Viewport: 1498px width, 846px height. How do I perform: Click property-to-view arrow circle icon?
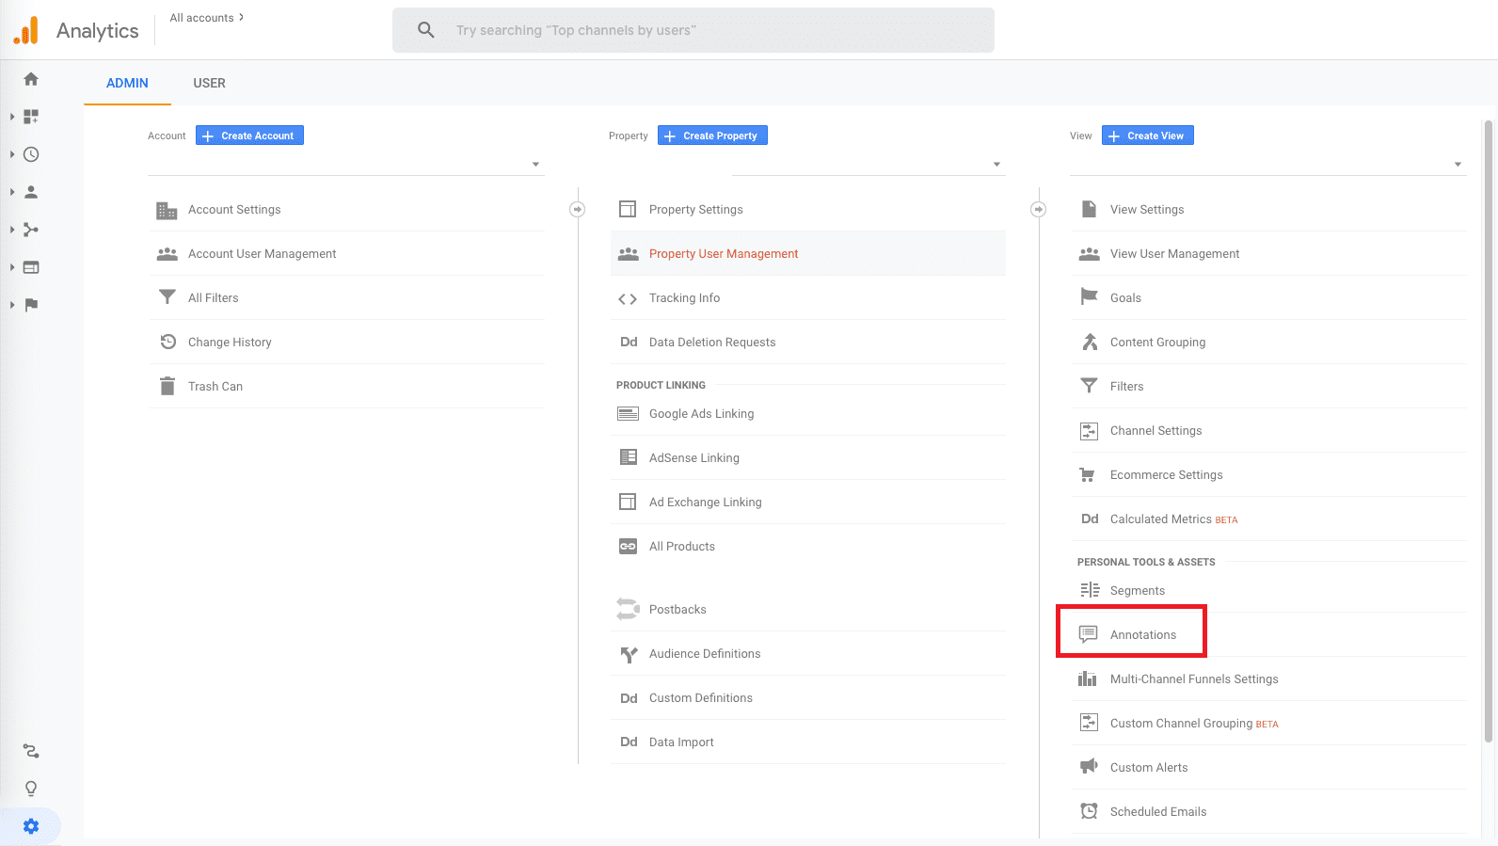point(1039,209)
